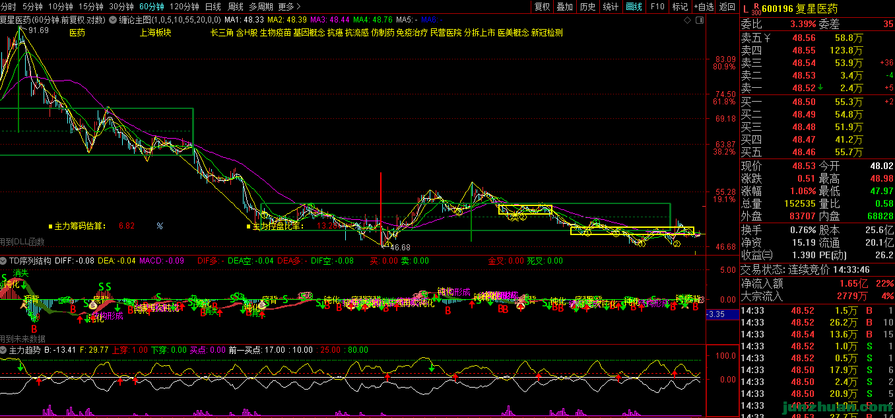Click the 医药 sector tag
The image size is (895, 418).
point(77,32)
